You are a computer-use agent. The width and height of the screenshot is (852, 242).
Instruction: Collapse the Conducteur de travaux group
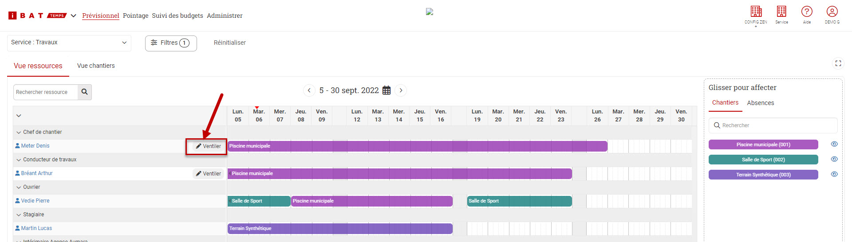click(19, 160)
